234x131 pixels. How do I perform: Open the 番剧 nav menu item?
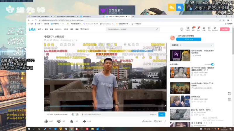click(47, 29)
